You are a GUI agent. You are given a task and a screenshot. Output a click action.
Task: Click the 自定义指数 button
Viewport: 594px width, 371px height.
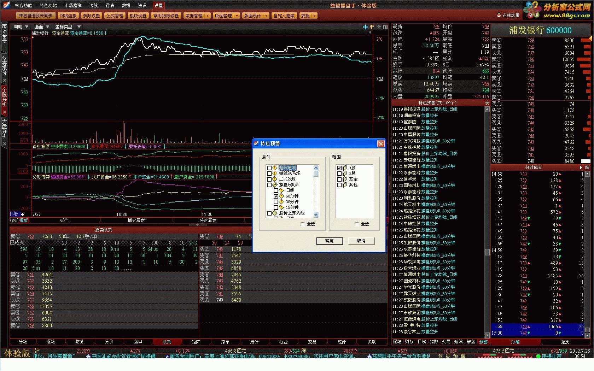[284, 16]
